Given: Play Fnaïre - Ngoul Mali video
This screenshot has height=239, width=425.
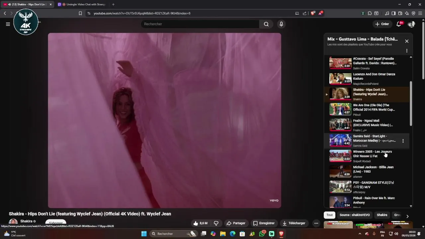Looking at the screenshot, I should 367,125.
